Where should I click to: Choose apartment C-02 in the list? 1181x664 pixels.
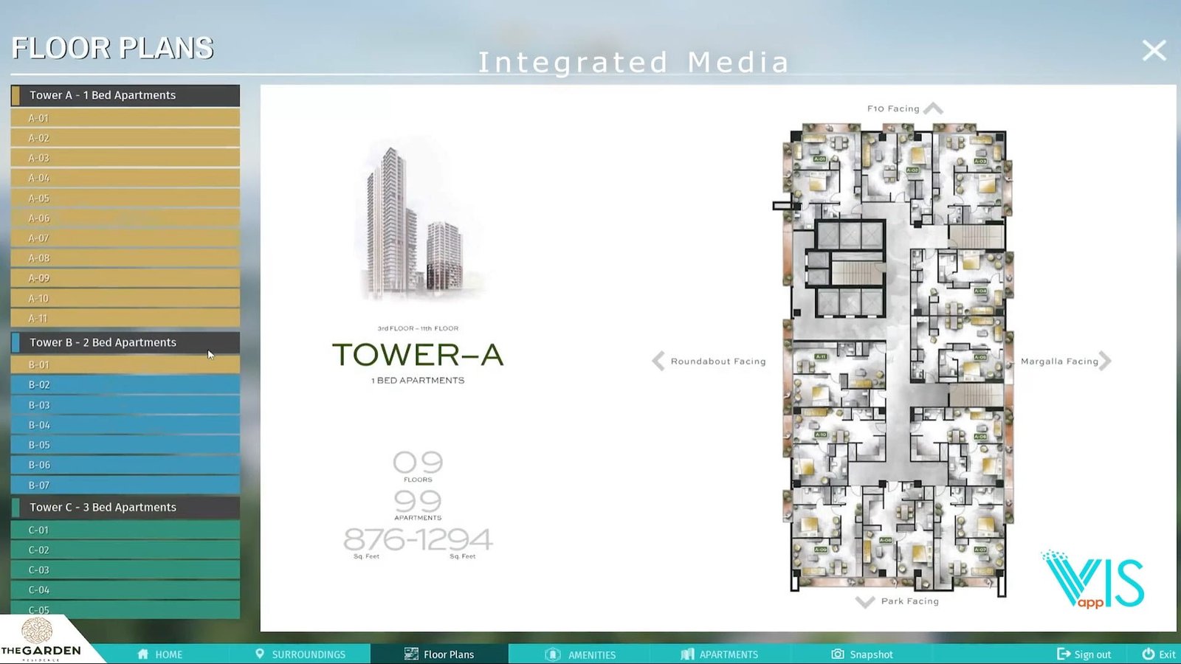tap(125, 550)
